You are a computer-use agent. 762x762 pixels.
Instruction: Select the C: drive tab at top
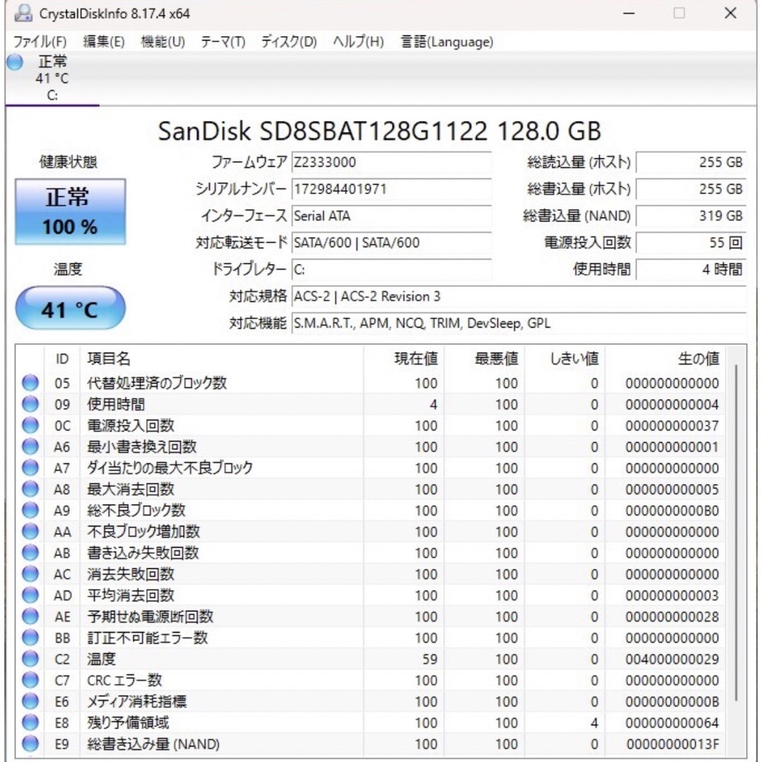(x=52, y=78)
